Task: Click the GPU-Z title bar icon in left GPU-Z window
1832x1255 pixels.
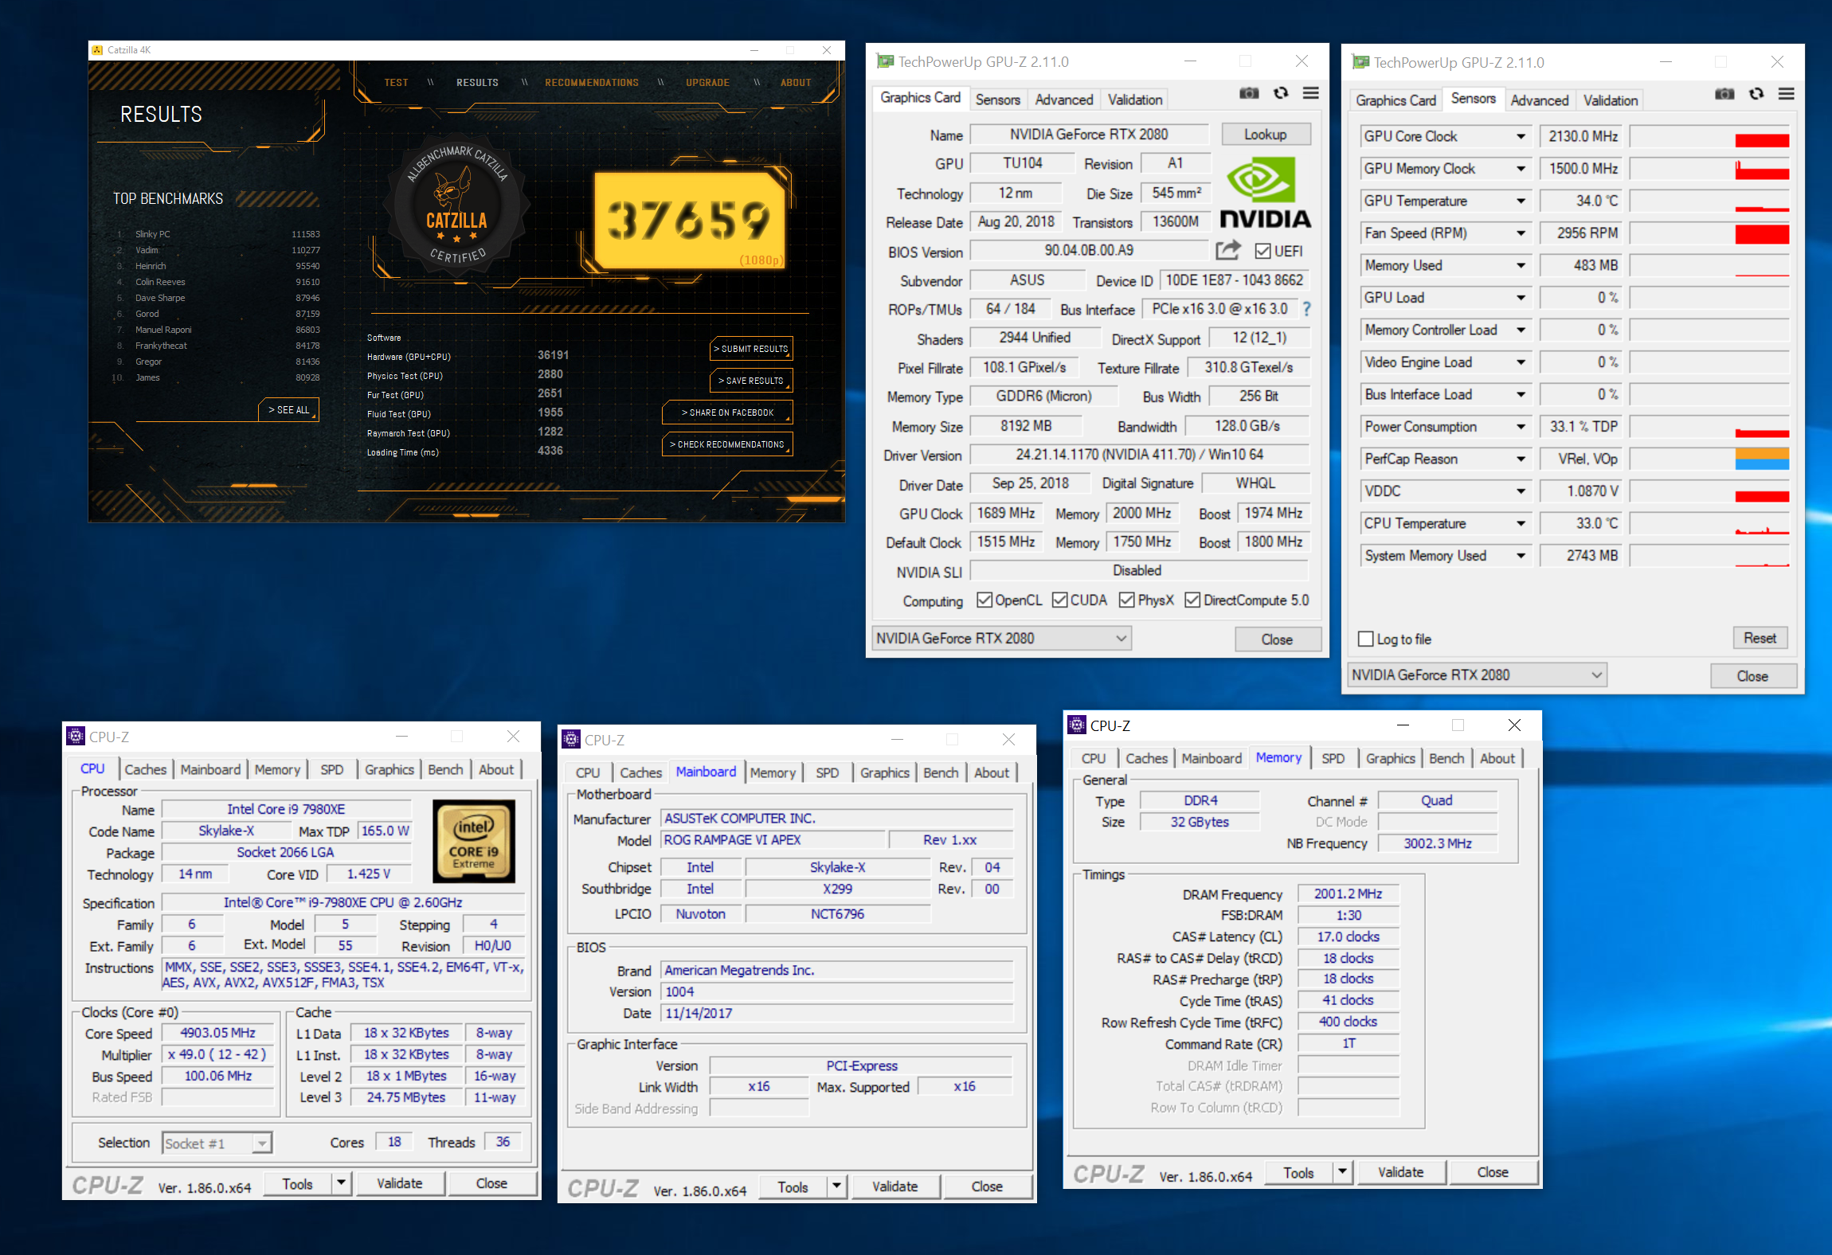Action: point(885,61)
